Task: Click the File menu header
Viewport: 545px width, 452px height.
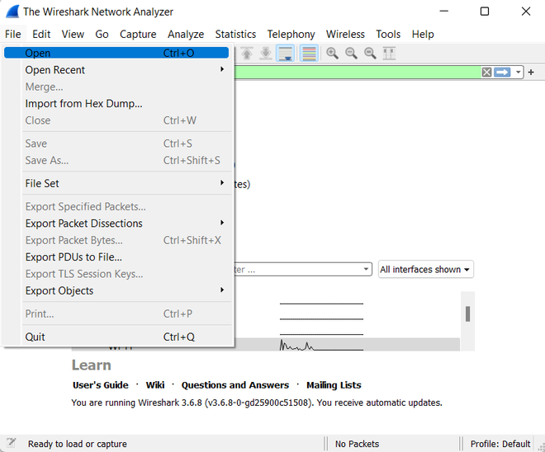Action: [x=13, y=34]
